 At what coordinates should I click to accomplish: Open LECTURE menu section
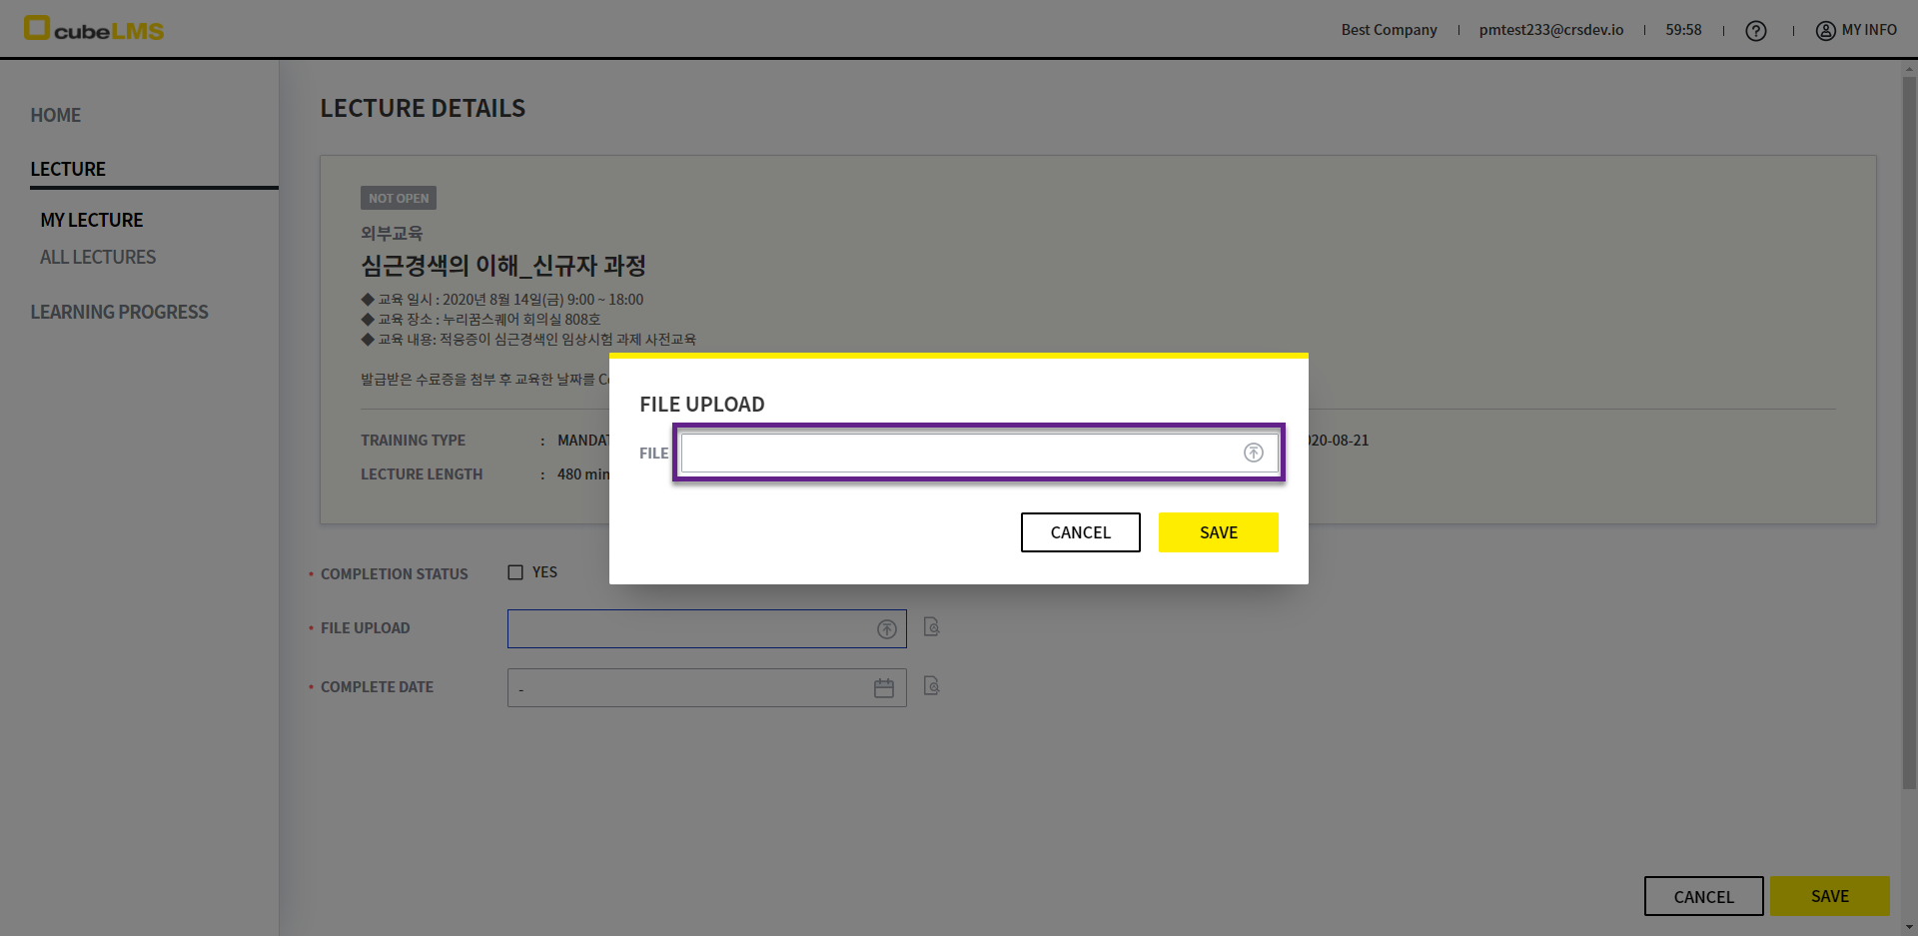[x=68, y=169]
